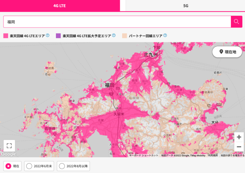Click the magnifier search button

click(237, 22)
